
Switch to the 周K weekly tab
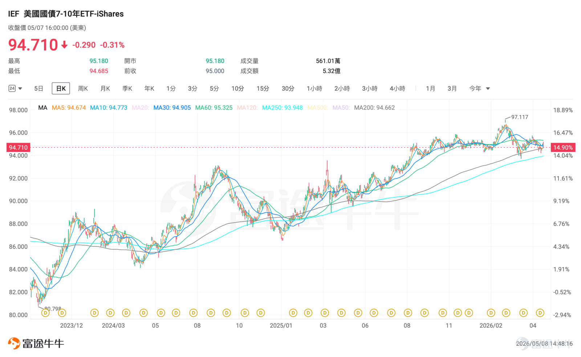[x=83, y=88]
